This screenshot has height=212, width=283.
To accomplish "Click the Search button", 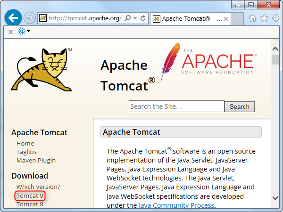I will pos(240,106).
